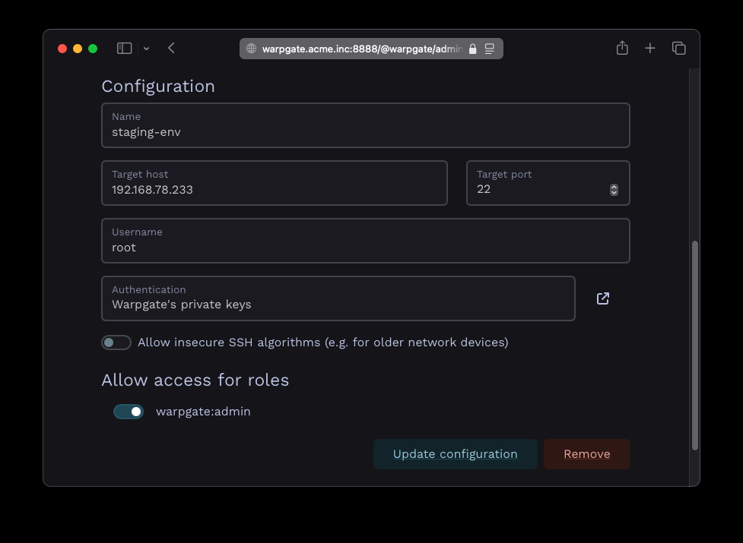Click the Target port stepper arrows
This screenshot has height=543, width=743.
(x=614, y=190)
